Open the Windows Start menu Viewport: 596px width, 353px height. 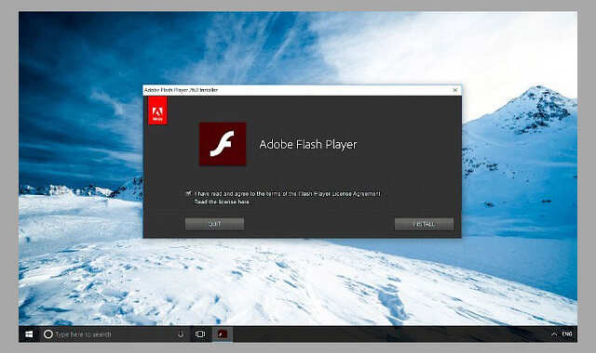[29, 334]
